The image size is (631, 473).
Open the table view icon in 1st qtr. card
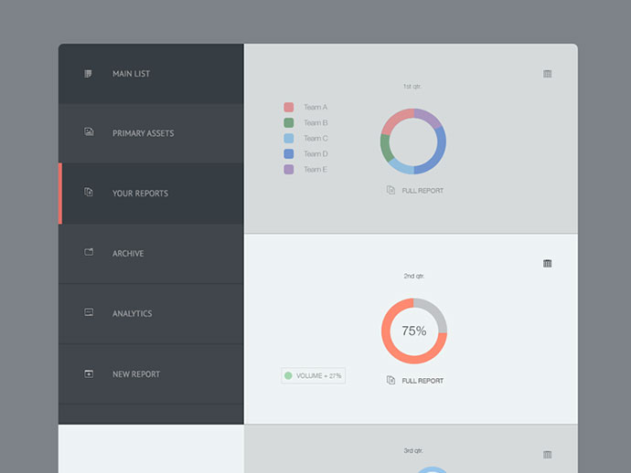click(x=547, y=74)
